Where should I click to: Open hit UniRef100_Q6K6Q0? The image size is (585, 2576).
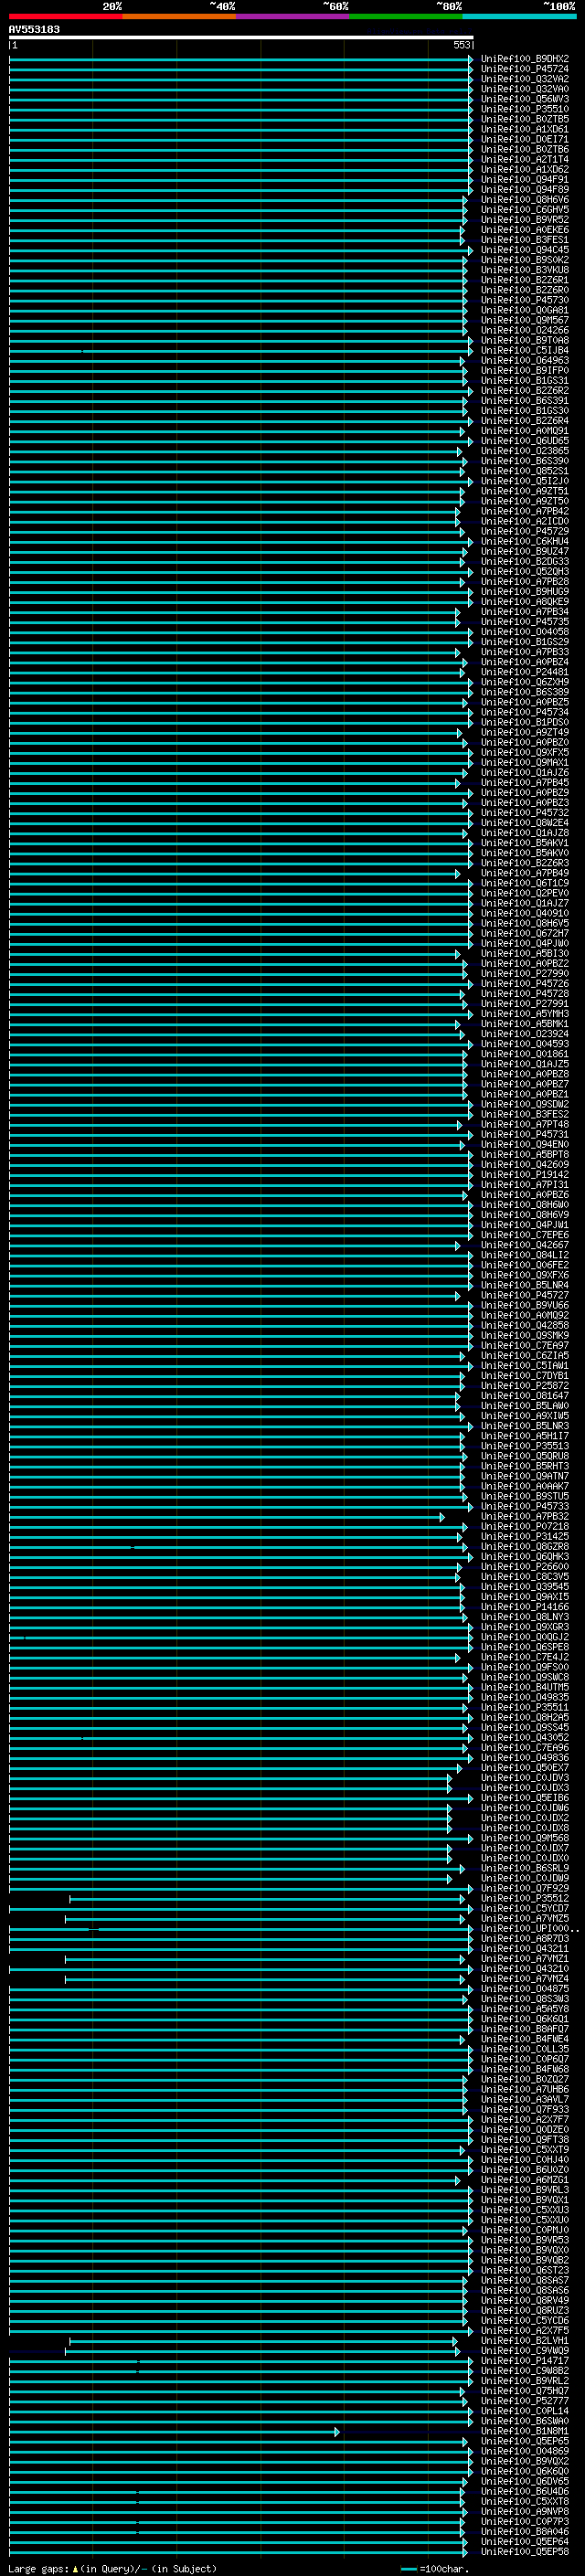tap(525, 2470)
